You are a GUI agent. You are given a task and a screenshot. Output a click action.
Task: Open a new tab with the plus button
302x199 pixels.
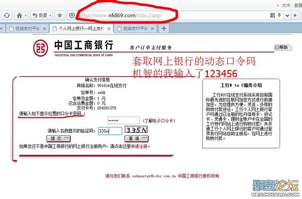tap(163, 29)
